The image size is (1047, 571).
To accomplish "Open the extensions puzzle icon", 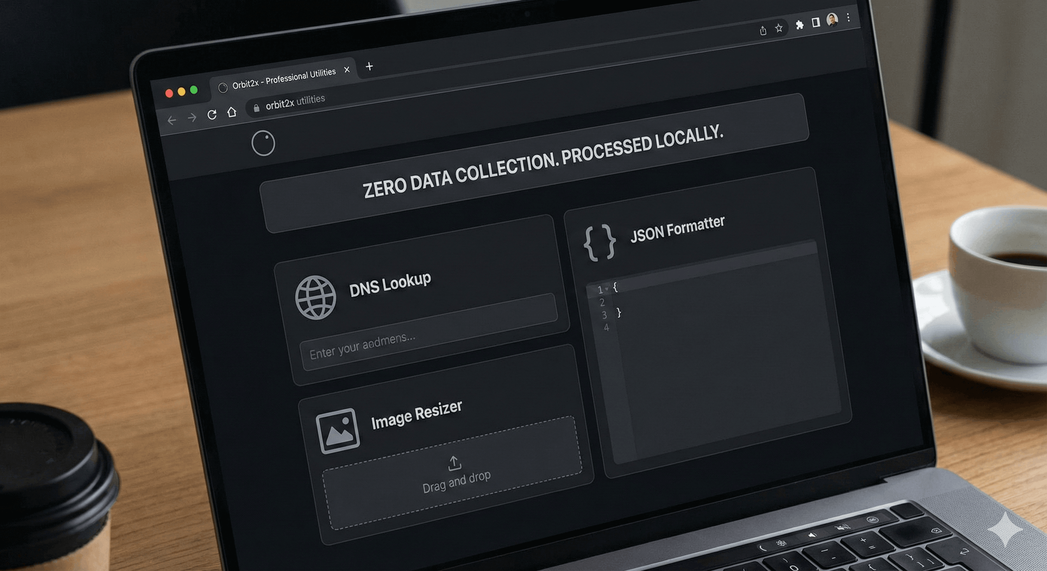I will (799, 25).
